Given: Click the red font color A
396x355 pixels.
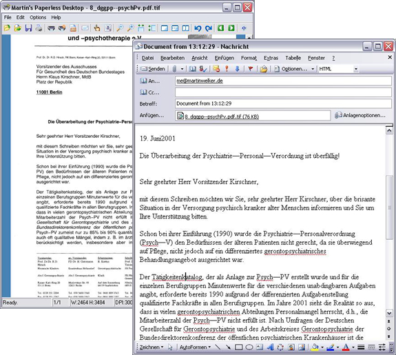Looking at the screenshot, I should pos(346,347).
